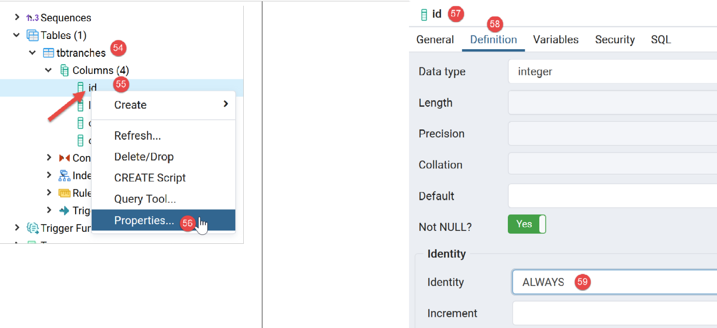Open the Identity ALWAYS dropdown
This screenshot has height=328, width=717.
click(x=614, y=282)
